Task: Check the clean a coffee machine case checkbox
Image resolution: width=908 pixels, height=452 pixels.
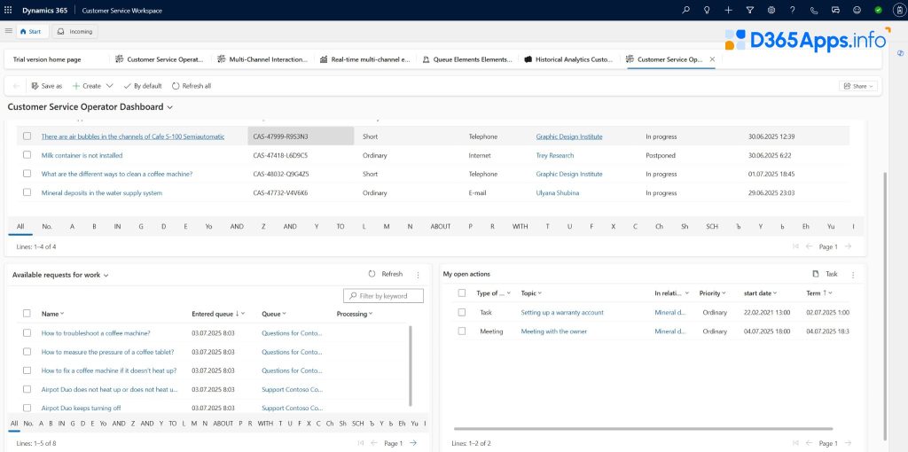Action: [27, 174]
